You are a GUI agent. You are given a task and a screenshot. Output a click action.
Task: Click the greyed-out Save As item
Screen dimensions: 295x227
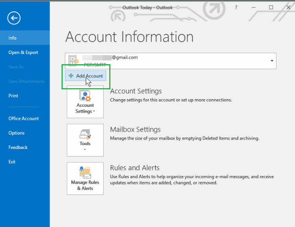point(16,67)
